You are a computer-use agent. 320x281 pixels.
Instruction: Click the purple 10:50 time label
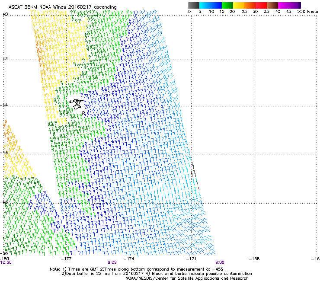pyautogui.click(x=6, y=262)
